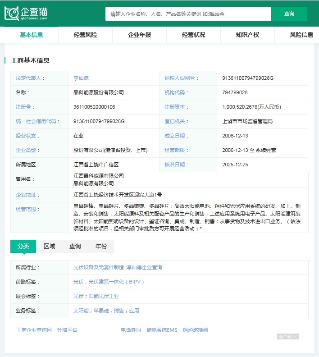Viewport: 319px width, 357px height.
Task: Focus the company name search field
Action: [188, 14]
